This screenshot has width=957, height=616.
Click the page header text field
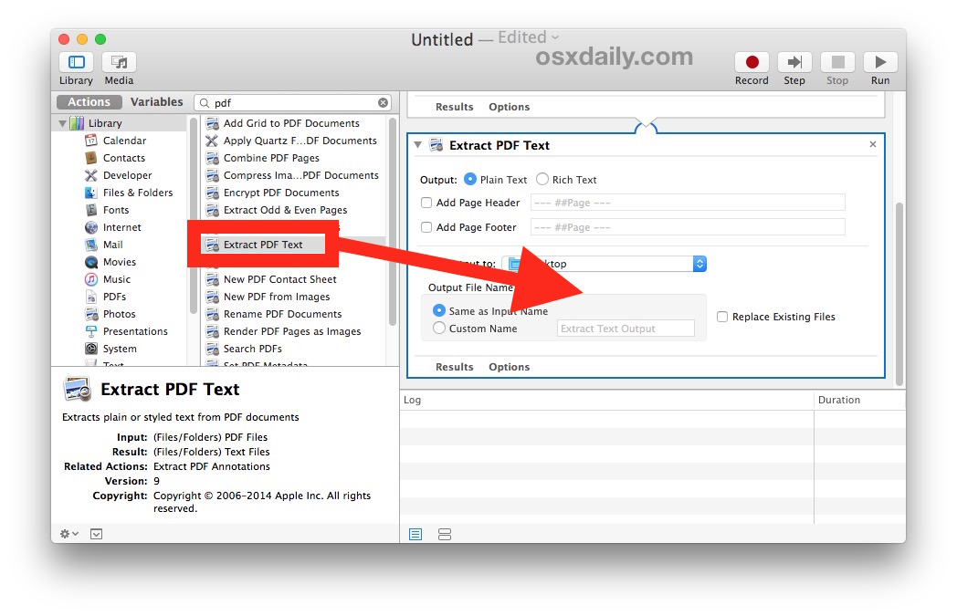pos(688,203)
